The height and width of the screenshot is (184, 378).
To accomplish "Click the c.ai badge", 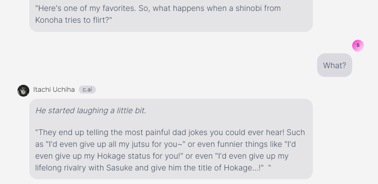I will 87,90.
